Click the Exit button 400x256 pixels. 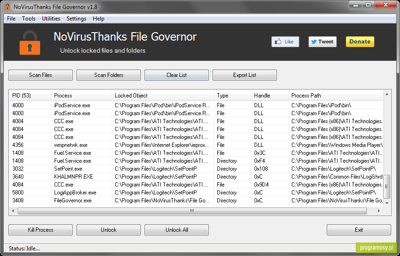point(359,230)
